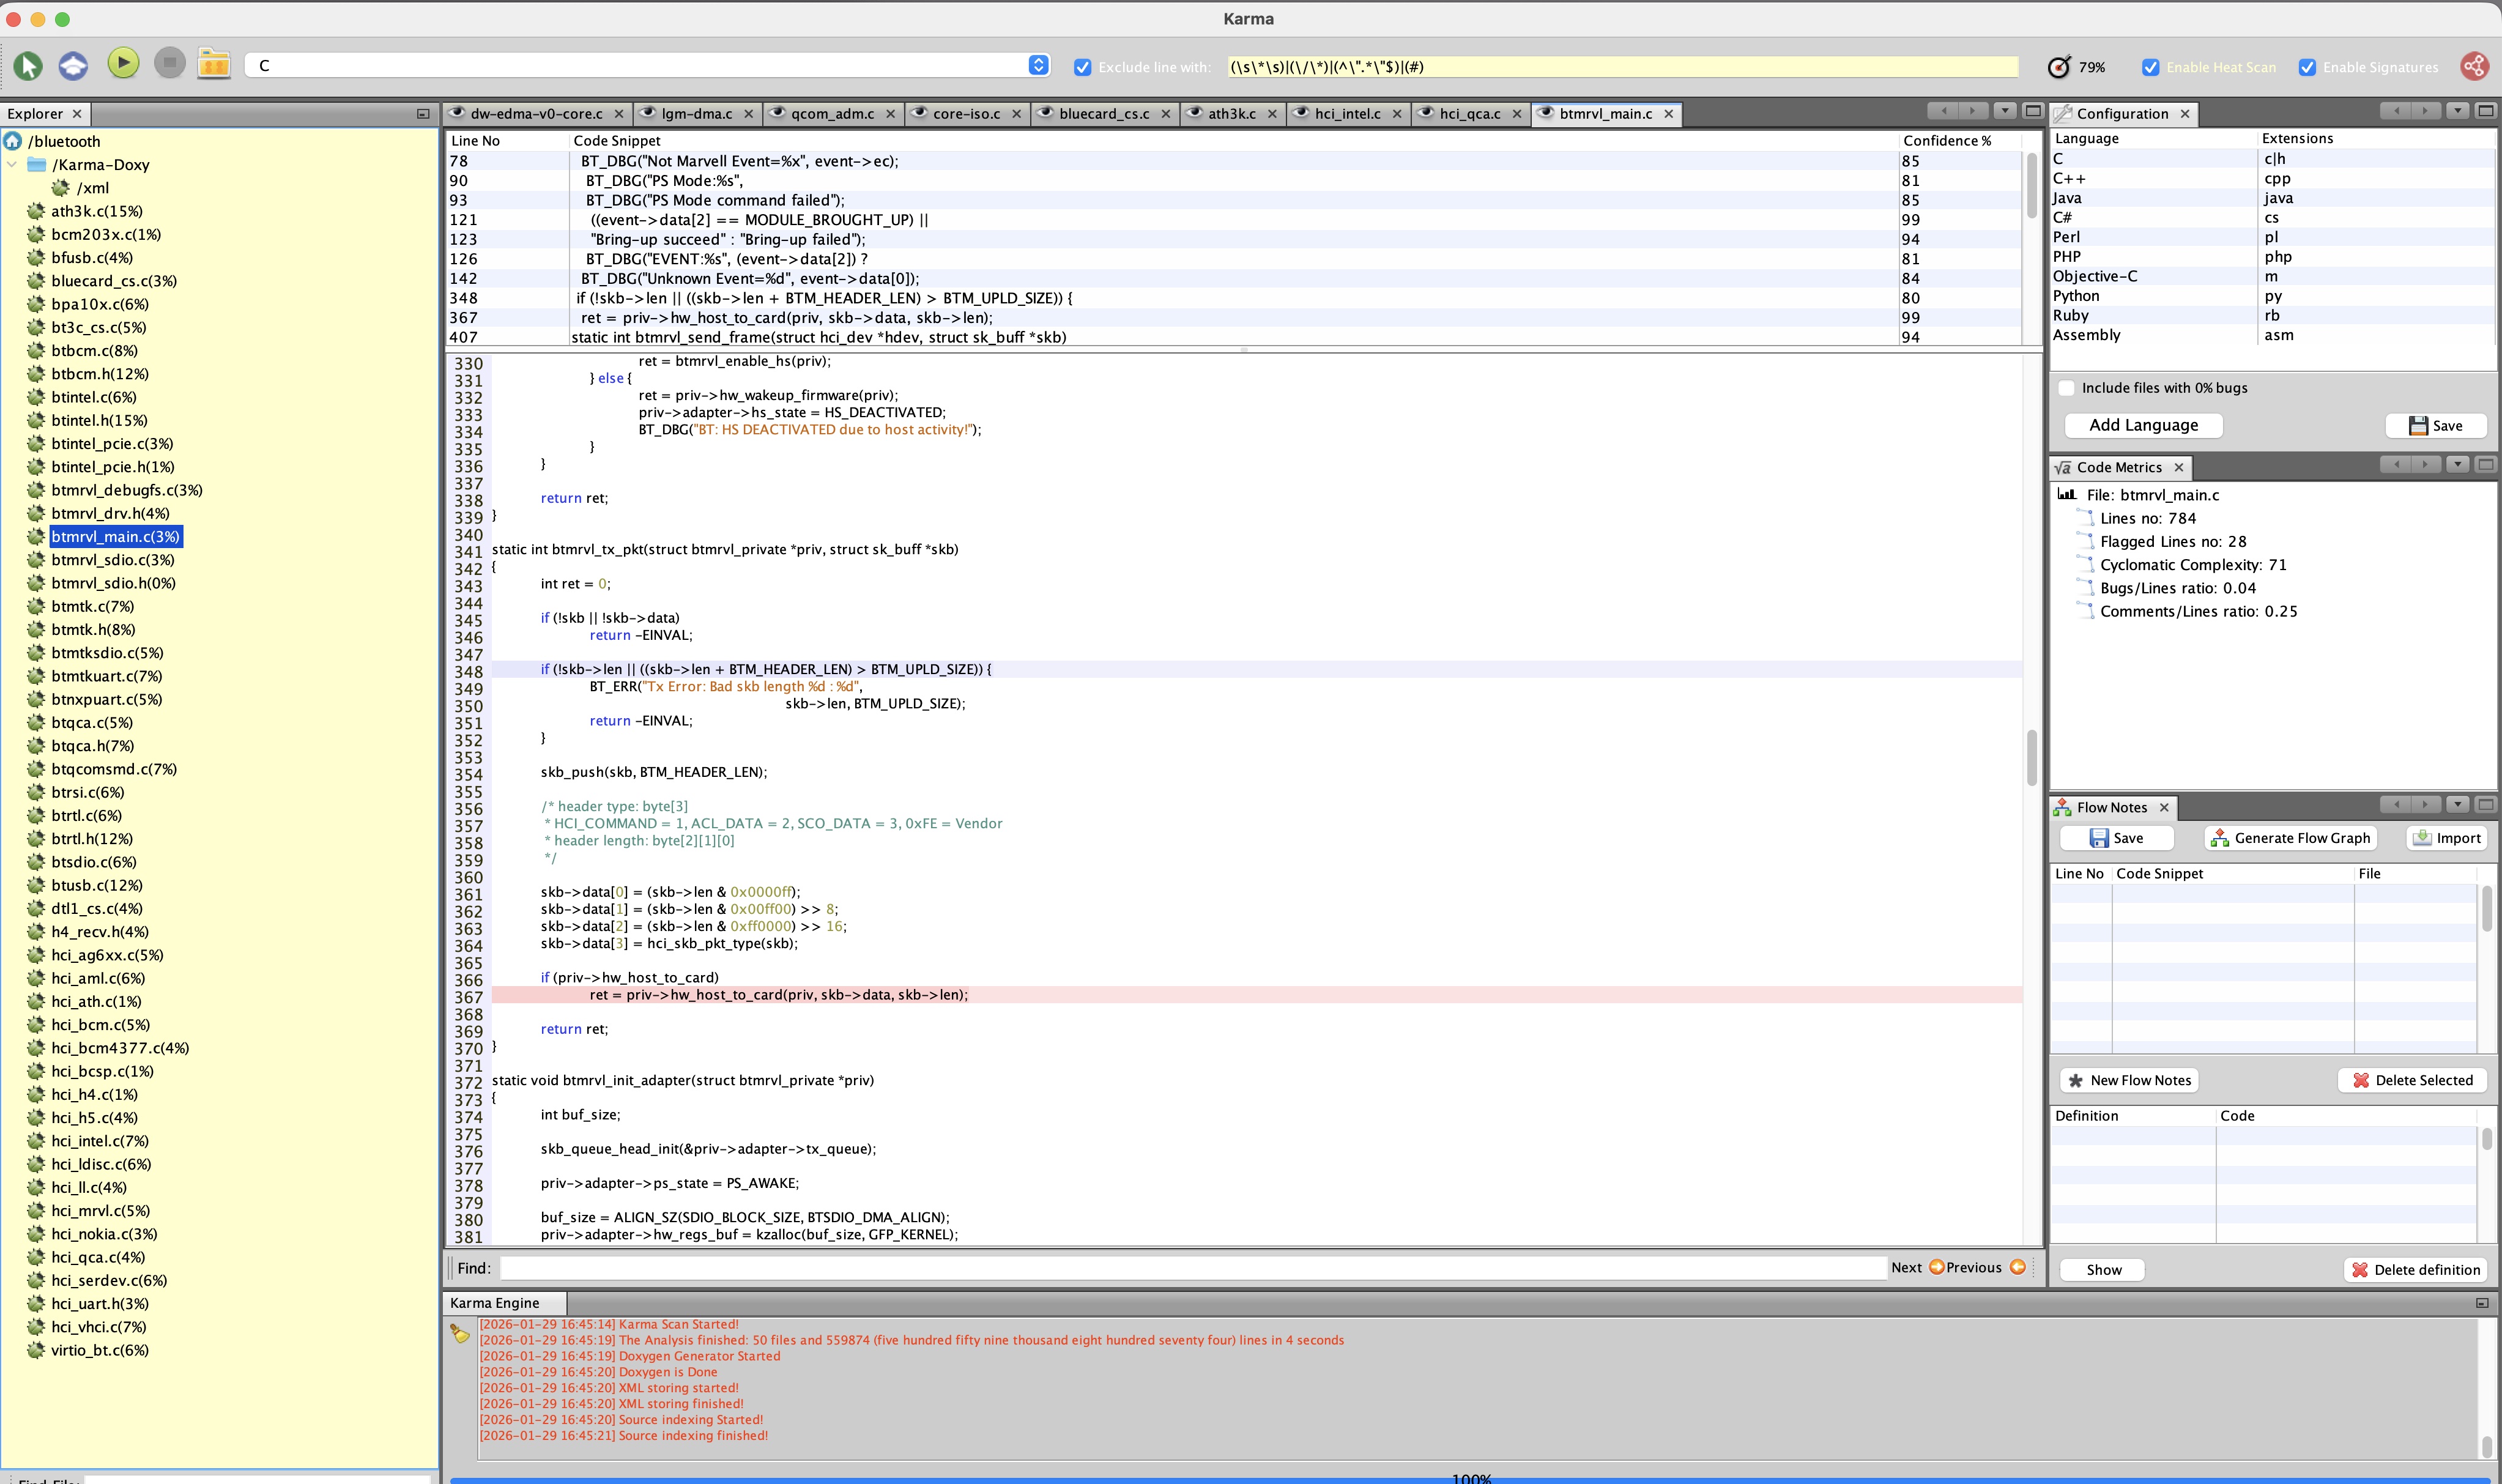Click the broom icon in Karma Engine log

[x=460, y=1333]
